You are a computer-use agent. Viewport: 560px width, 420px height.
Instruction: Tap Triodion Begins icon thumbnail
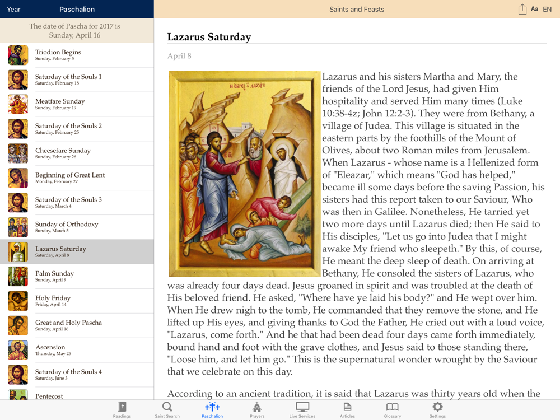pyautogui.click(x=18, y=55)
